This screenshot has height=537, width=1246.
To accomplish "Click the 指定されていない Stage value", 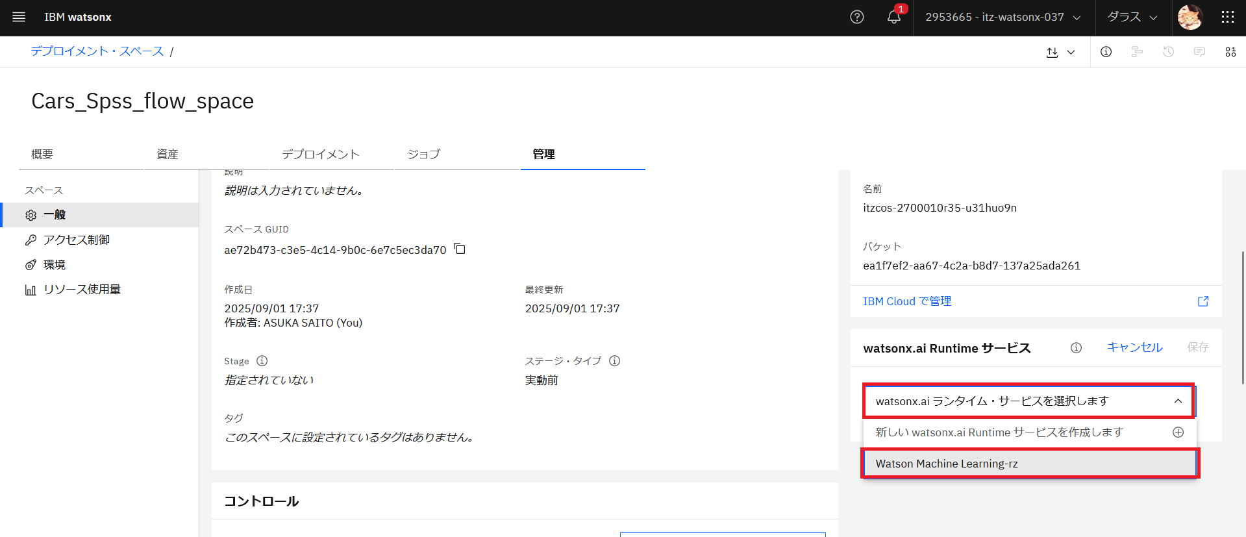I will point(269,380).
